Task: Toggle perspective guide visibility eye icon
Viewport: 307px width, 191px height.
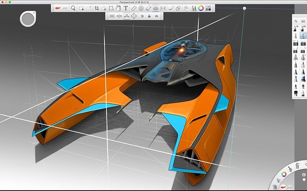Action: pos(156,16)
